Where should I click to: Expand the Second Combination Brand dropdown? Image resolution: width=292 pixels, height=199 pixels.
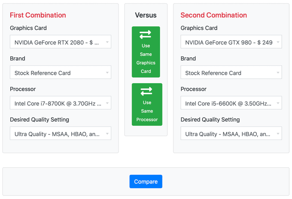point(231,73)
